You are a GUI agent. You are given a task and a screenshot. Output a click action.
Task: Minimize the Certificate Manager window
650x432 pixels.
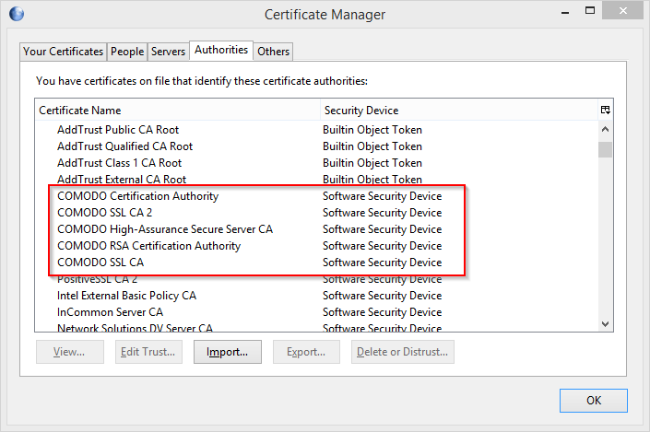click(565, 12)
